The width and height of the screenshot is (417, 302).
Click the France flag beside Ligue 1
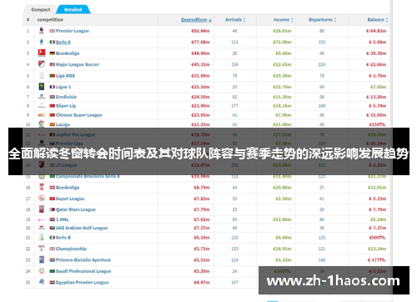pyautogui.click(x=52, y=87)
